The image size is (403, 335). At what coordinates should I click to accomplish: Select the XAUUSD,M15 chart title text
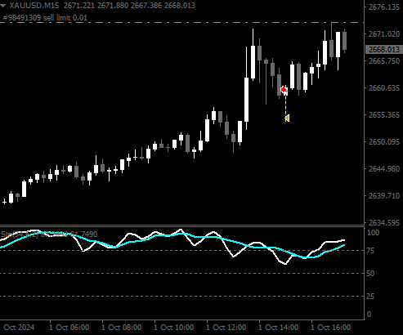coord(34,6)
